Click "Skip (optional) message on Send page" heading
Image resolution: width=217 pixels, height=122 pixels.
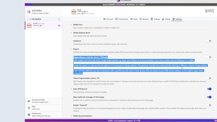pyautogui.click(x=88, y=97)
